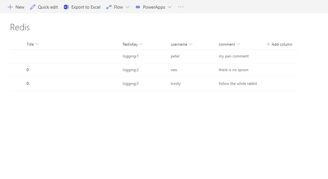
Task: Click the PowerApps diamond icon
Action: (x=138, y=7)
